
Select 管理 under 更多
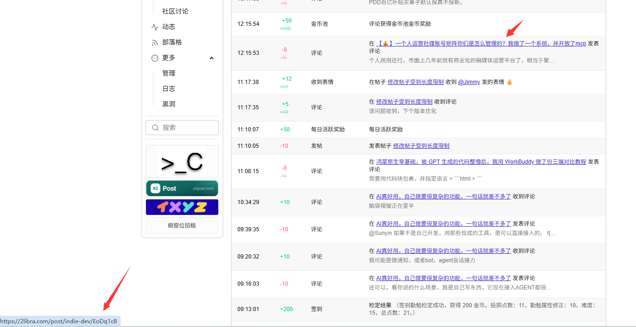click(x=169, y=73)
